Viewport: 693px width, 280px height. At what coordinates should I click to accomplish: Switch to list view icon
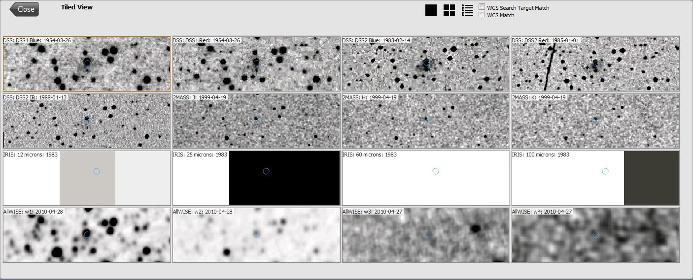467,10
